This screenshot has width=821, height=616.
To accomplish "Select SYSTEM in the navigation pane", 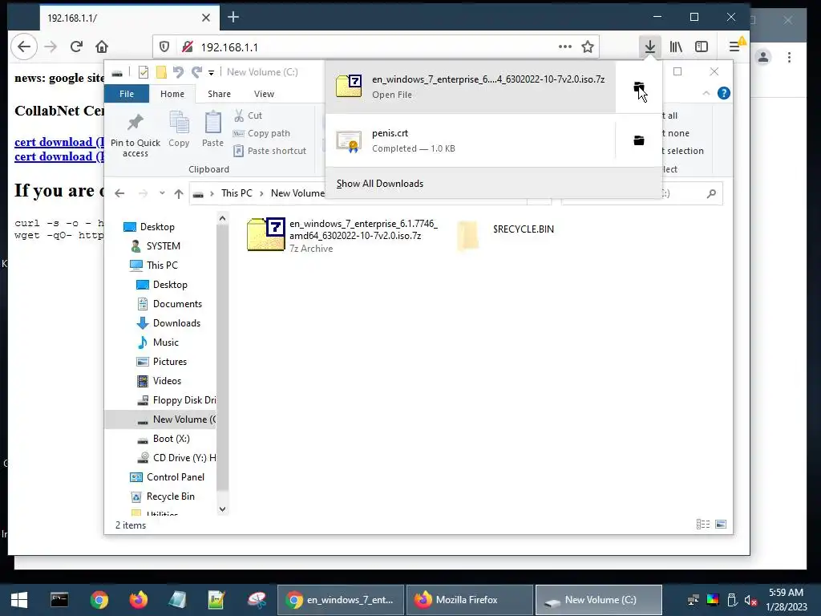I will point(155,246).
